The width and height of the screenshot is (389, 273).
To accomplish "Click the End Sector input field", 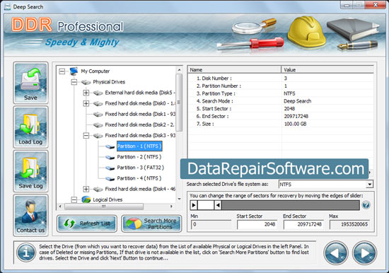I will pos(303,224).
